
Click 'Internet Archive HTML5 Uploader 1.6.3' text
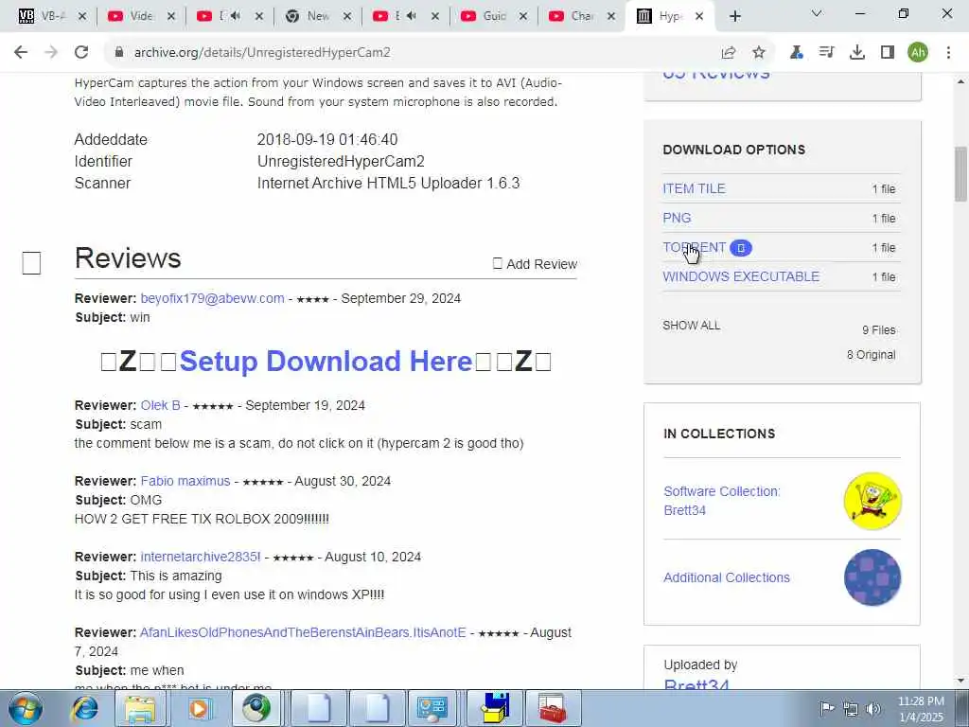[x=388, y=183]
